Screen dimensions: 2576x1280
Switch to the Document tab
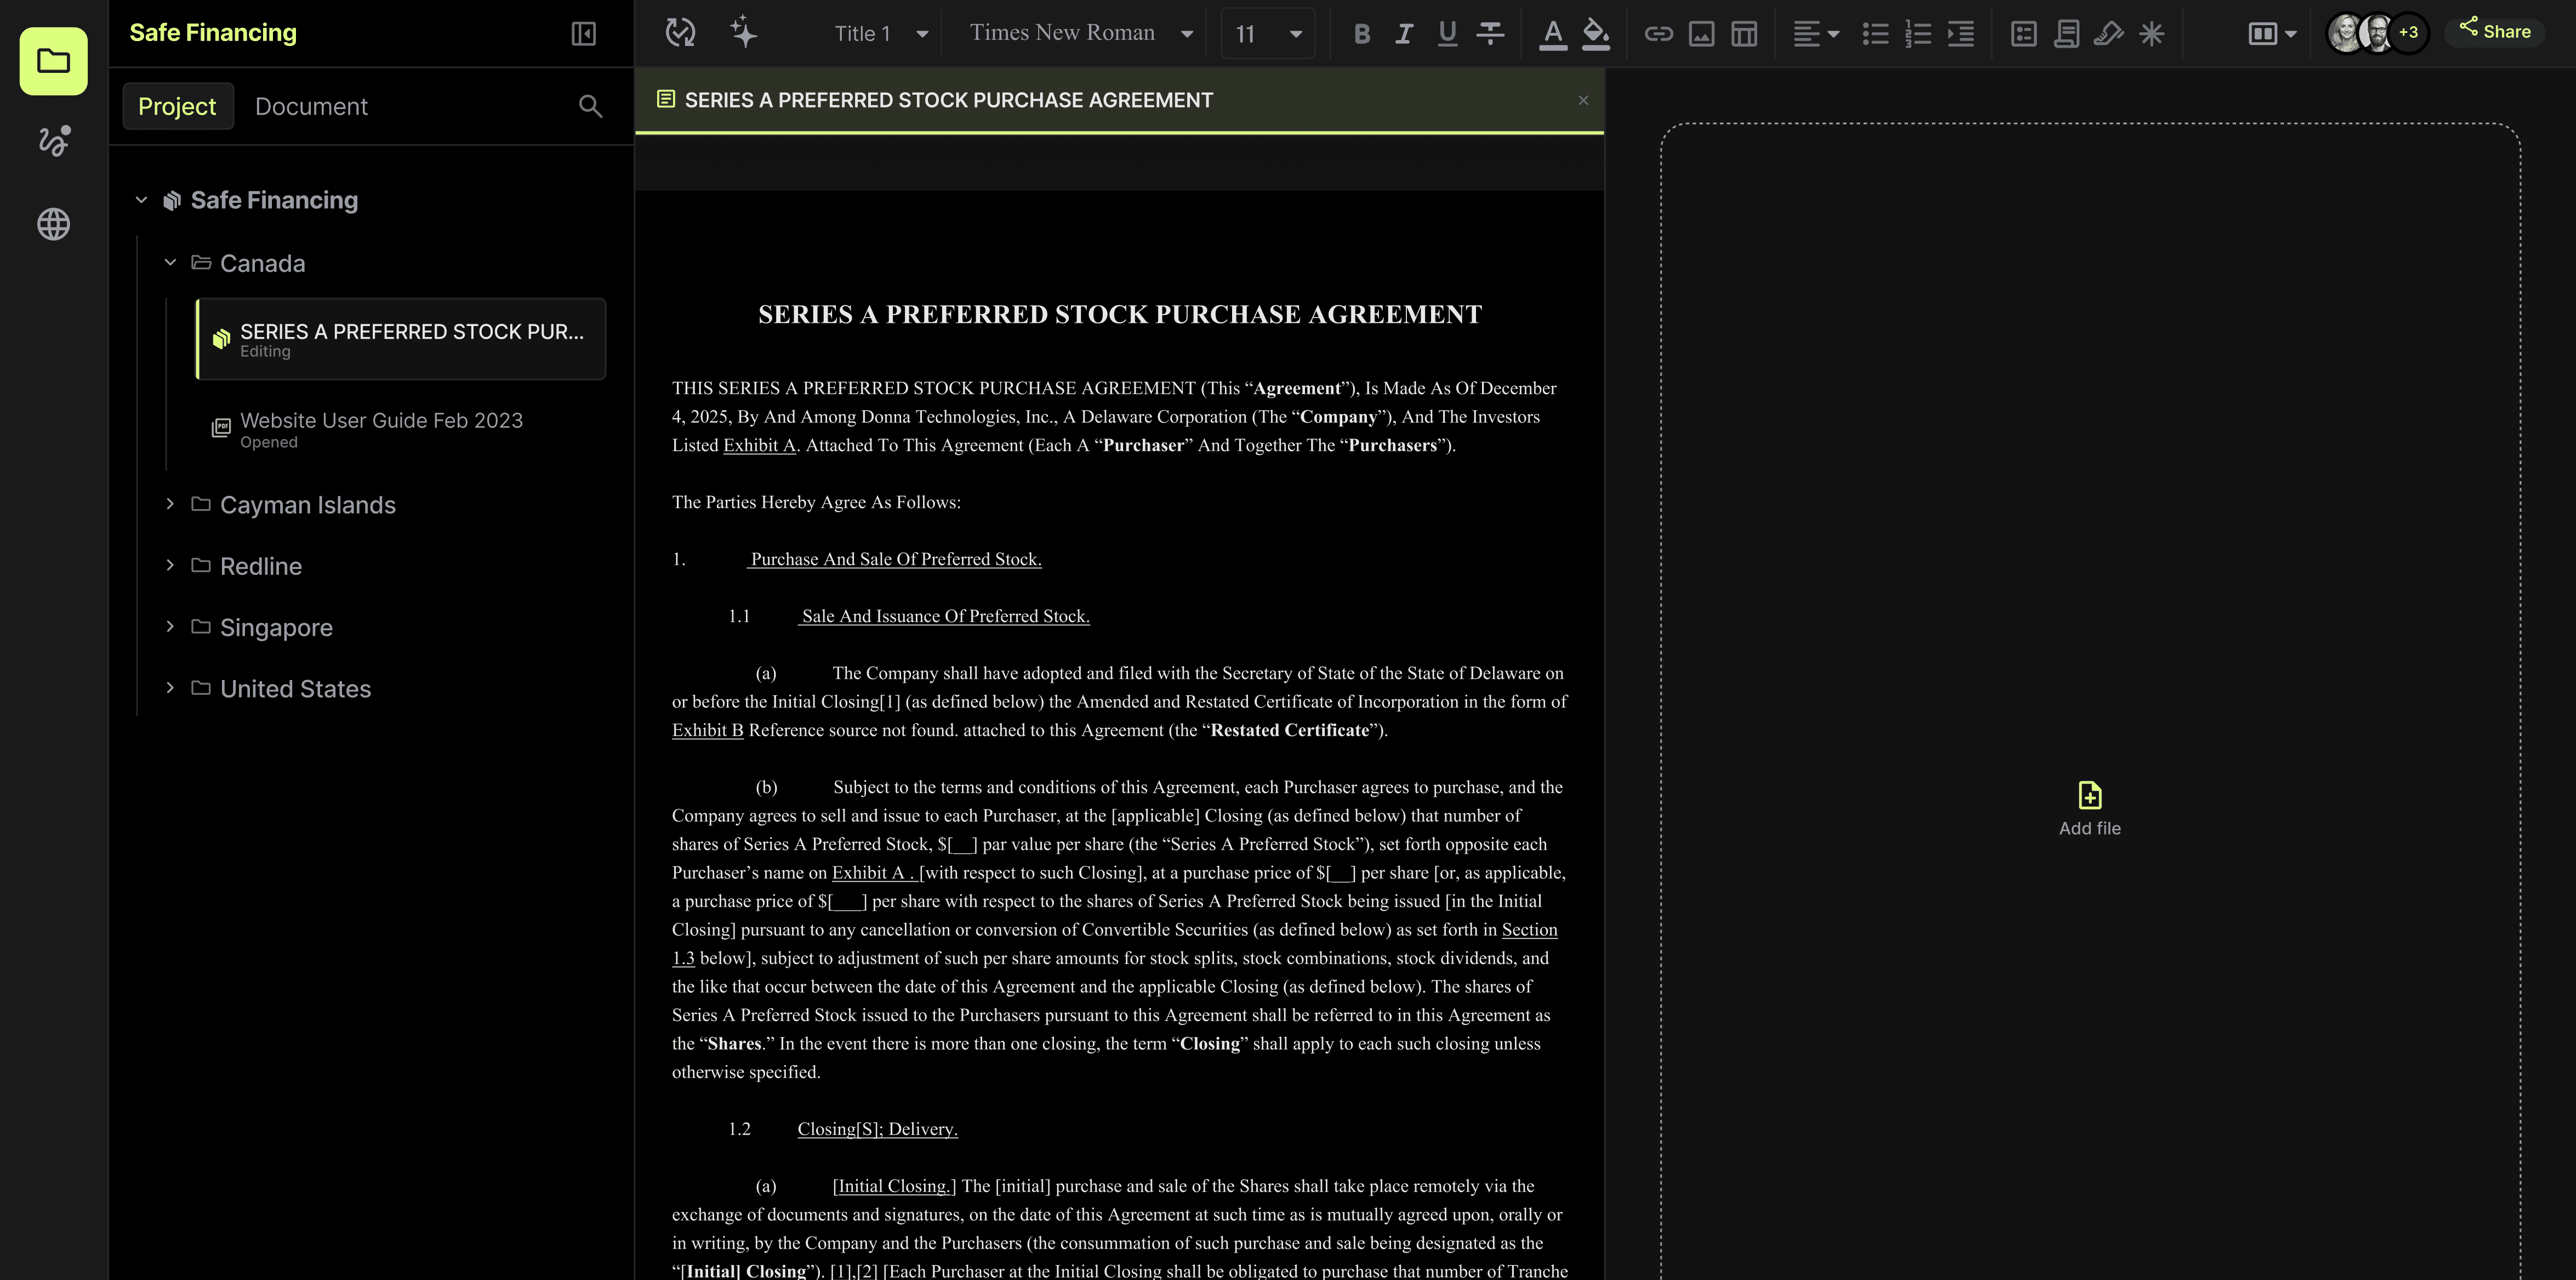point(311,106)
